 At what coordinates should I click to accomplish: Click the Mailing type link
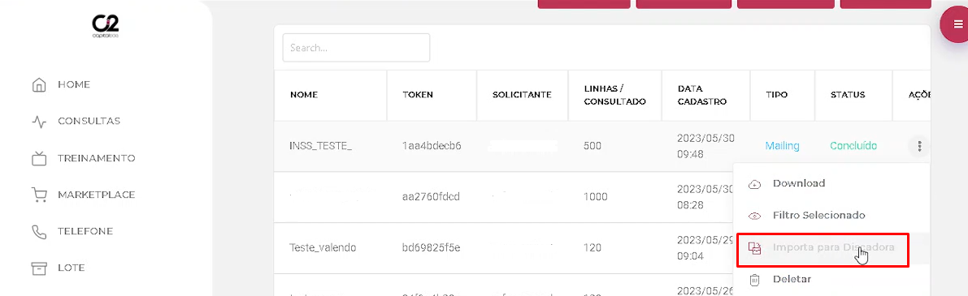(x=782, y=146)
